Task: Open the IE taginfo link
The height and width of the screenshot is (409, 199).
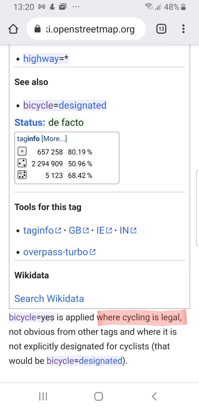Action: click(104, 230)
